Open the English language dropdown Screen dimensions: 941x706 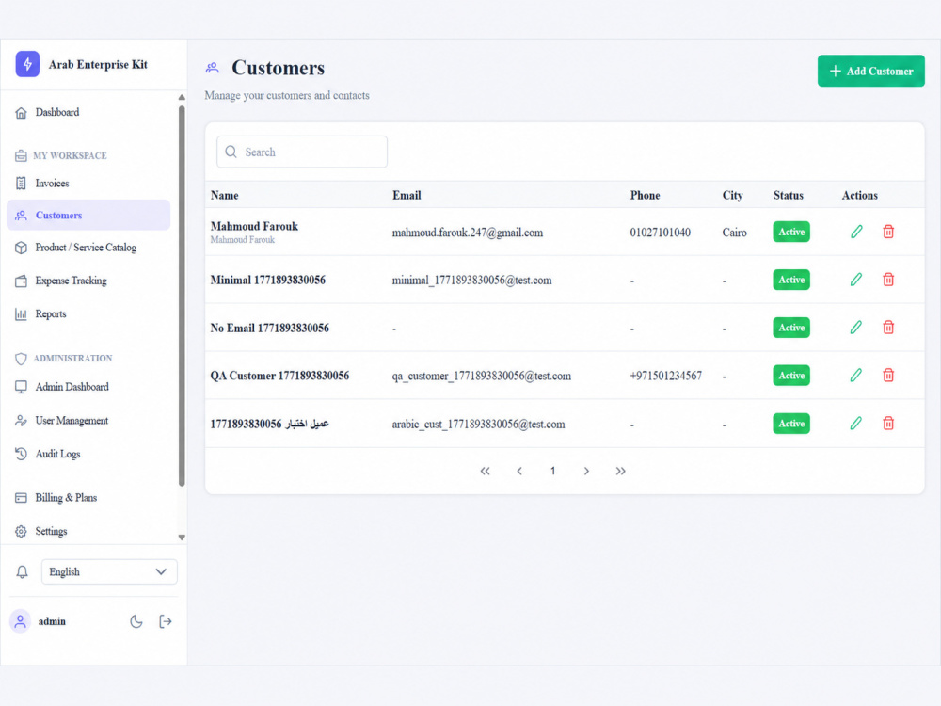(x=109, y=572)
